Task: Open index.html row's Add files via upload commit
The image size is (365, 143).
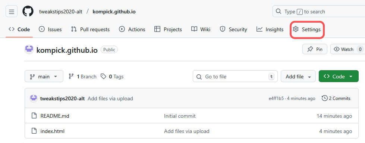Action: [187, 131]
